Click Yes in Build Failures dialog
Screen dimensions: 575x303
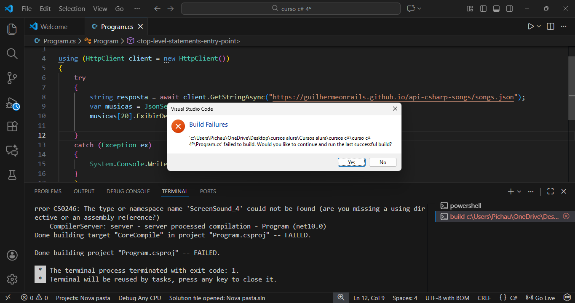click(x=351, y=162)
